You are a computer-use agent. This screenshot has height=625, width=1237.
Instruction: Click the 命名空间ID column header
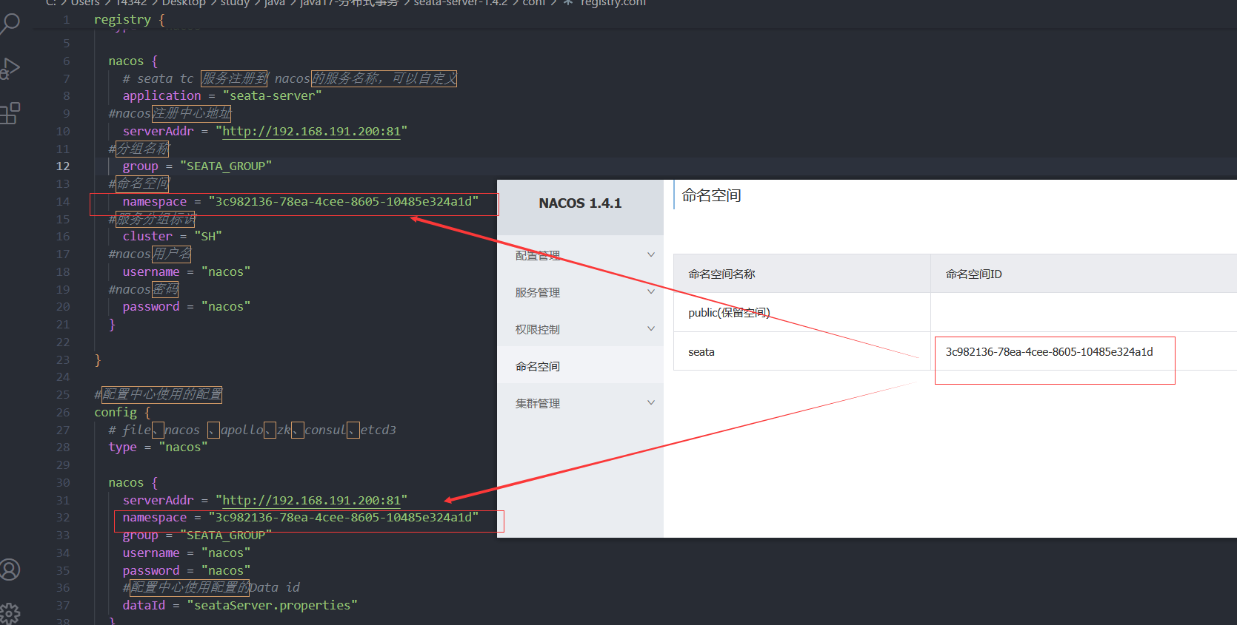(973, 274)
